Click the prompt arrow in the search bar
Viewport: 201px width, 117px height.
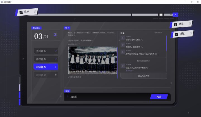[x=68, y=96]
